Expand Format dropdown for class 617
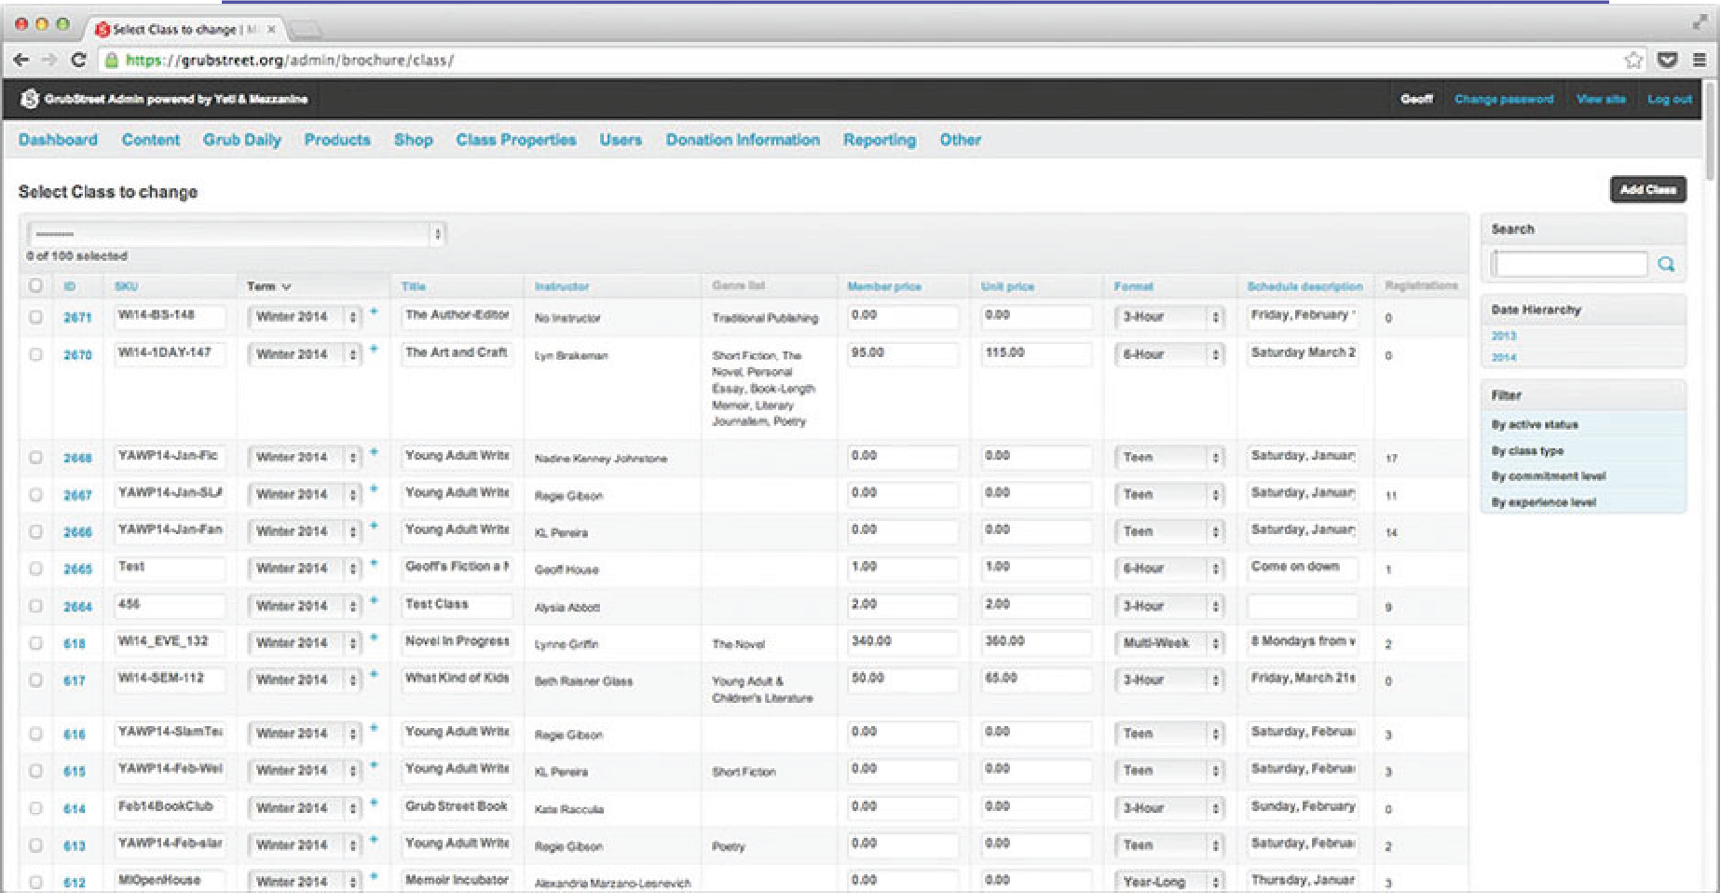The width and height of the screenshot is (1721, 893). tap(1169, 680)
